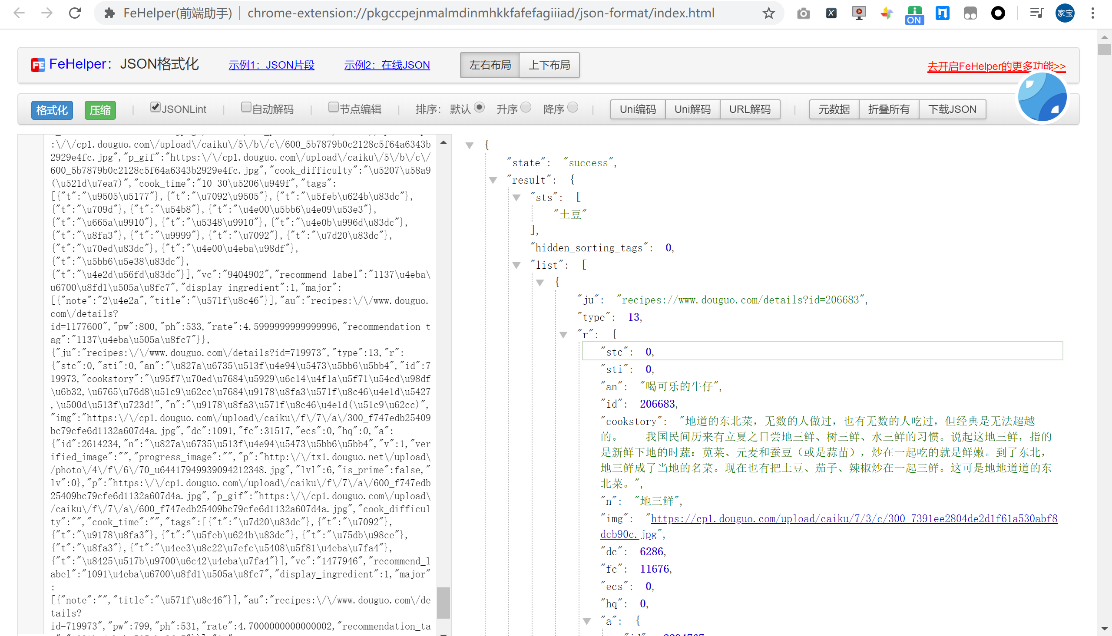This screenshot has width=1112, height=636.
Task: Click 去开启FeHelper的更多功能 link
Action: pos(996,66)
